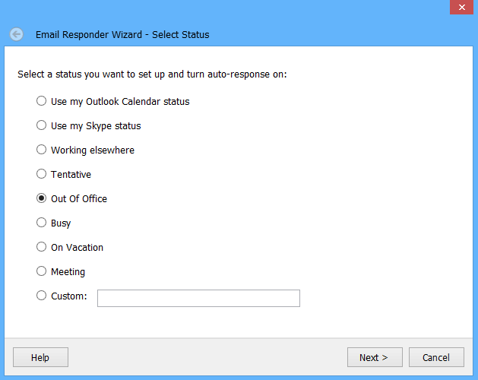478x380 pixels.
Task: Choose the On Vacation radio button
Action: [41, 247]
